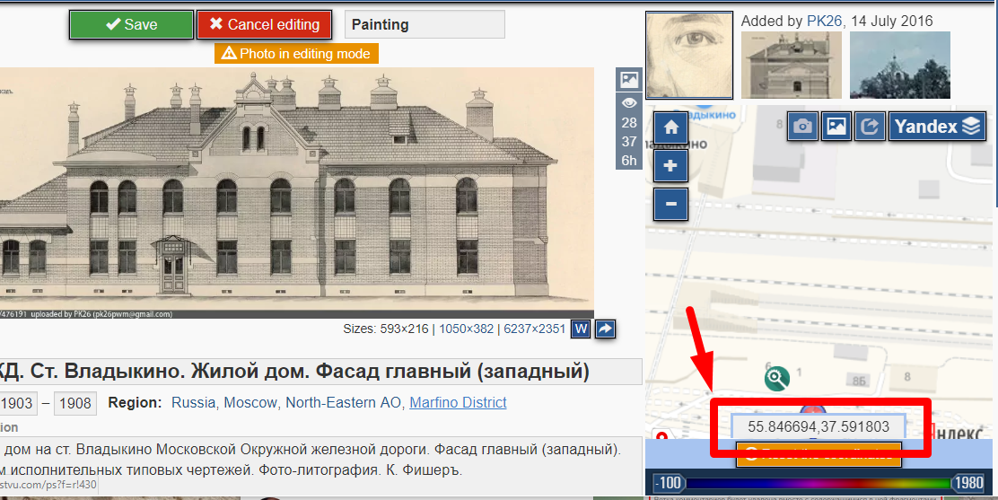Click the eye portrait avatar thumbnail
Screen dimensions: 998x500
pos(689,56)
